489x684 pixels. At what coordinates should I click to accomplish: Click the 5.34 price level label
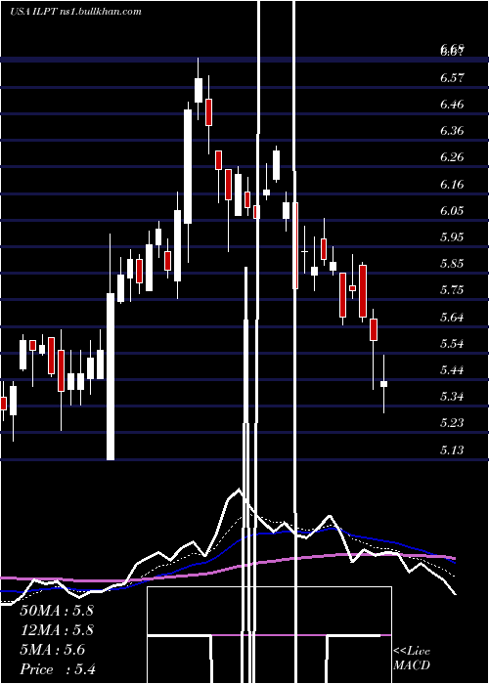[x=452, y=397]
